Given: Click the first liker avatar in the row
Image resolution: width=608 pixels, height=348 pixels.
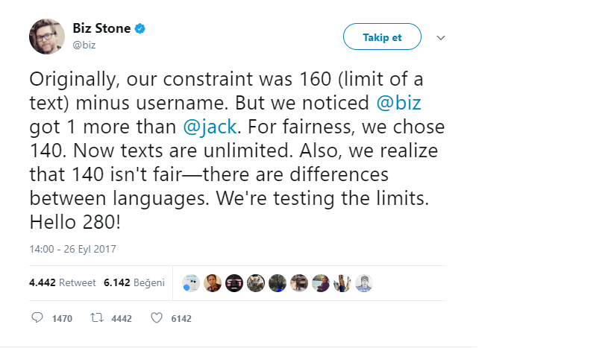Looking at the screenshot, I should pyautogui.click(x=191, y=283).
